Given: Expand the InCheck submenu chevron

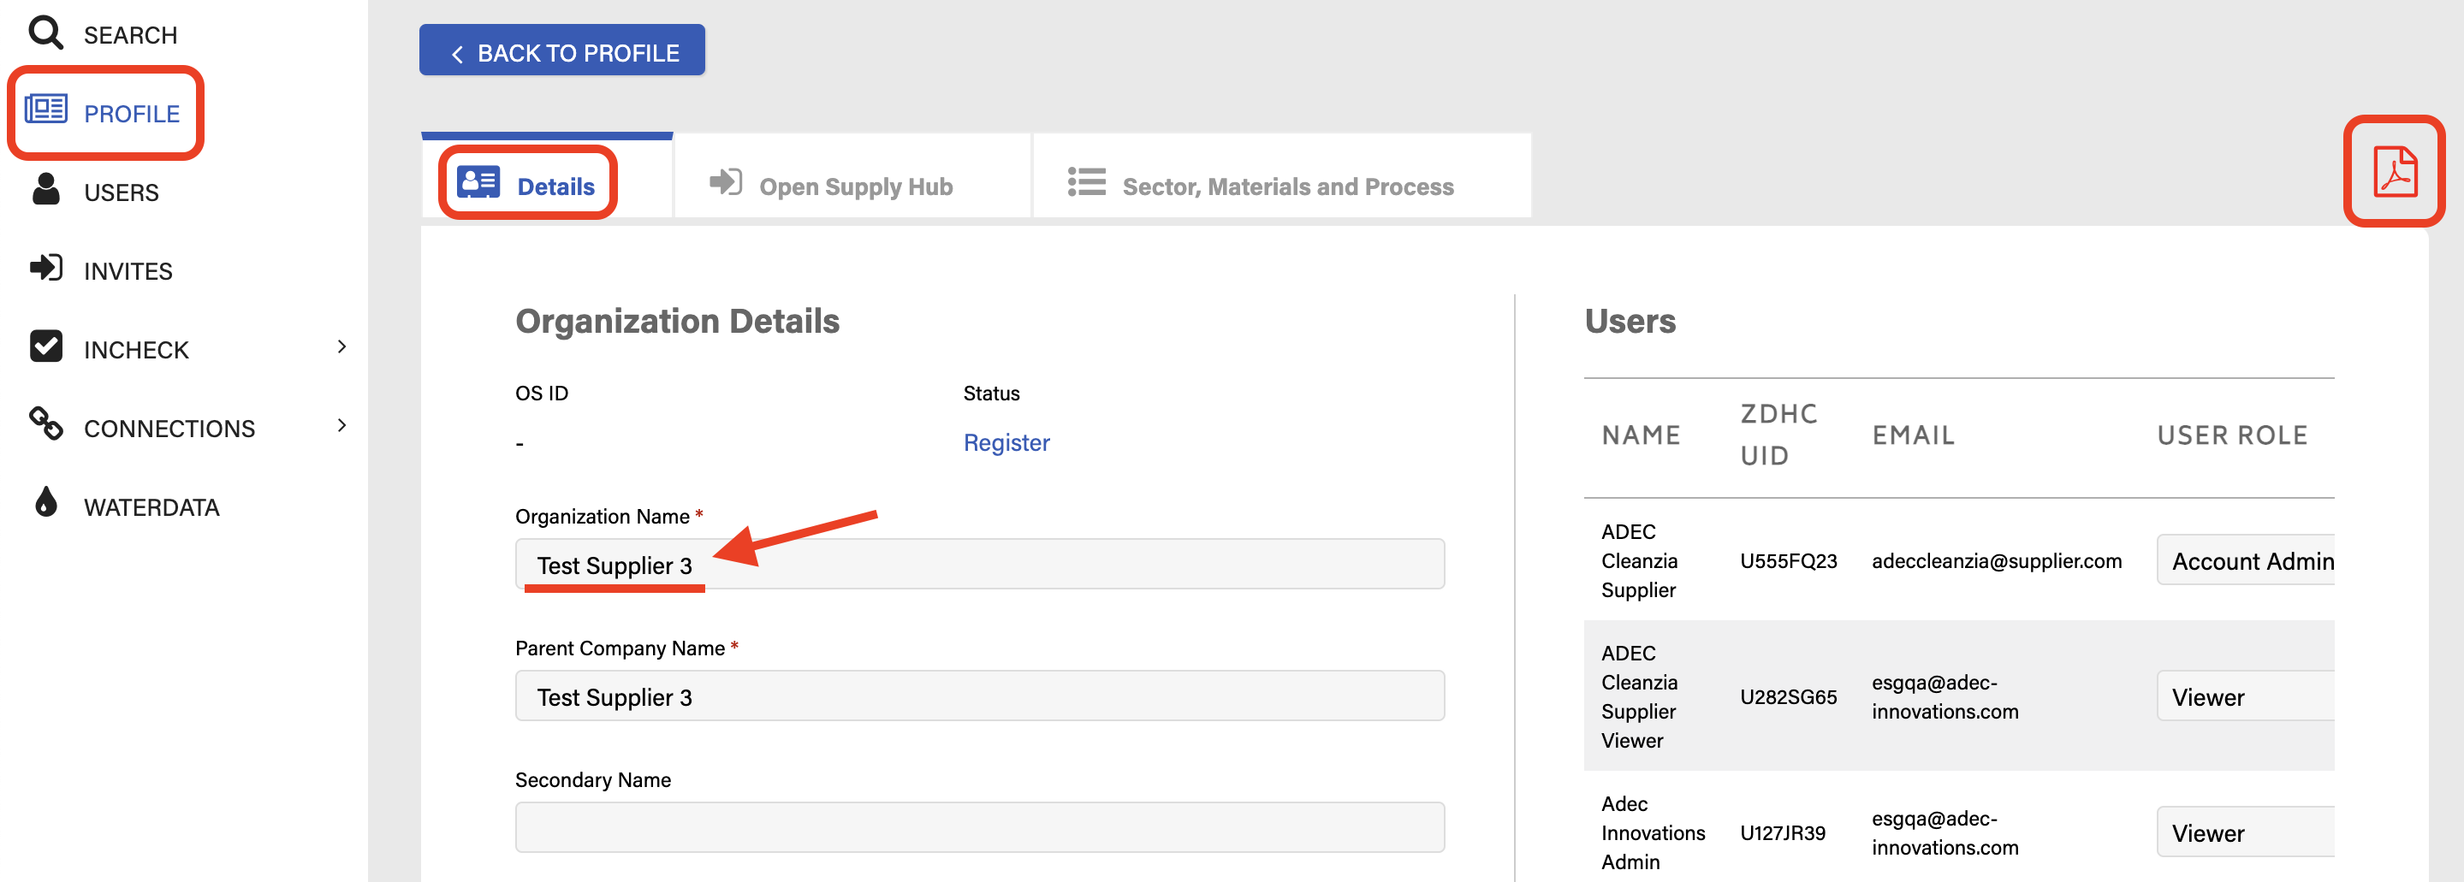Looking at the screenshot, I should click(x=341, y=346).
